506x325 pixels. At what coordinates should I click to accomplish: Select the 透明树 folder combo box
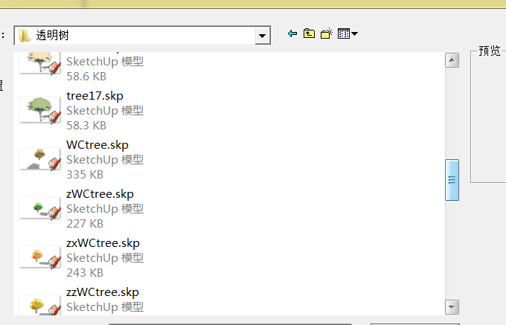click(142, 36)
